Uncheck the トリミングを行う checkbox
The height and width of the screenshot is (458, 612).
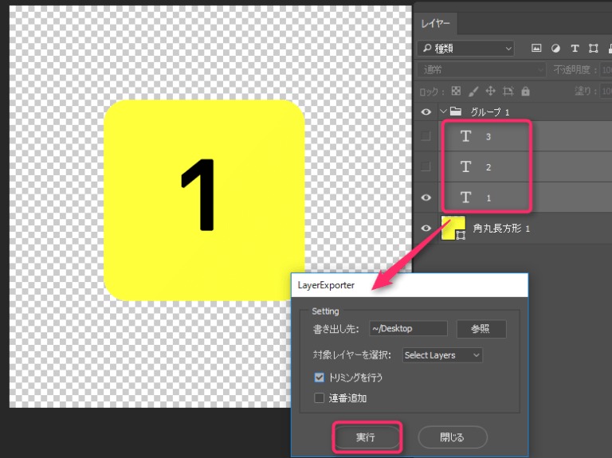click(x=320, y=378)
